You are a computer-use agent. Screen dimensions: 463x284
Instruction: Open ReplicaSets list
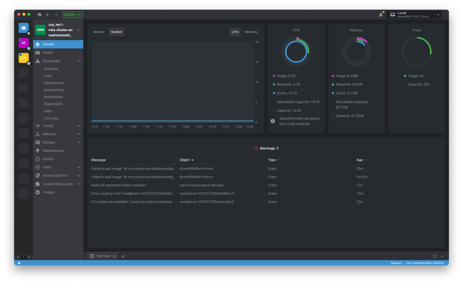pyautogui.click(x=53, y=104)
